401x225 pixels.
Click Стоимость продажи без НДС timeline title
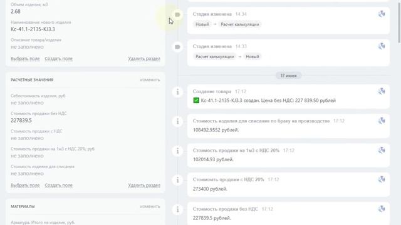[226, 209]
